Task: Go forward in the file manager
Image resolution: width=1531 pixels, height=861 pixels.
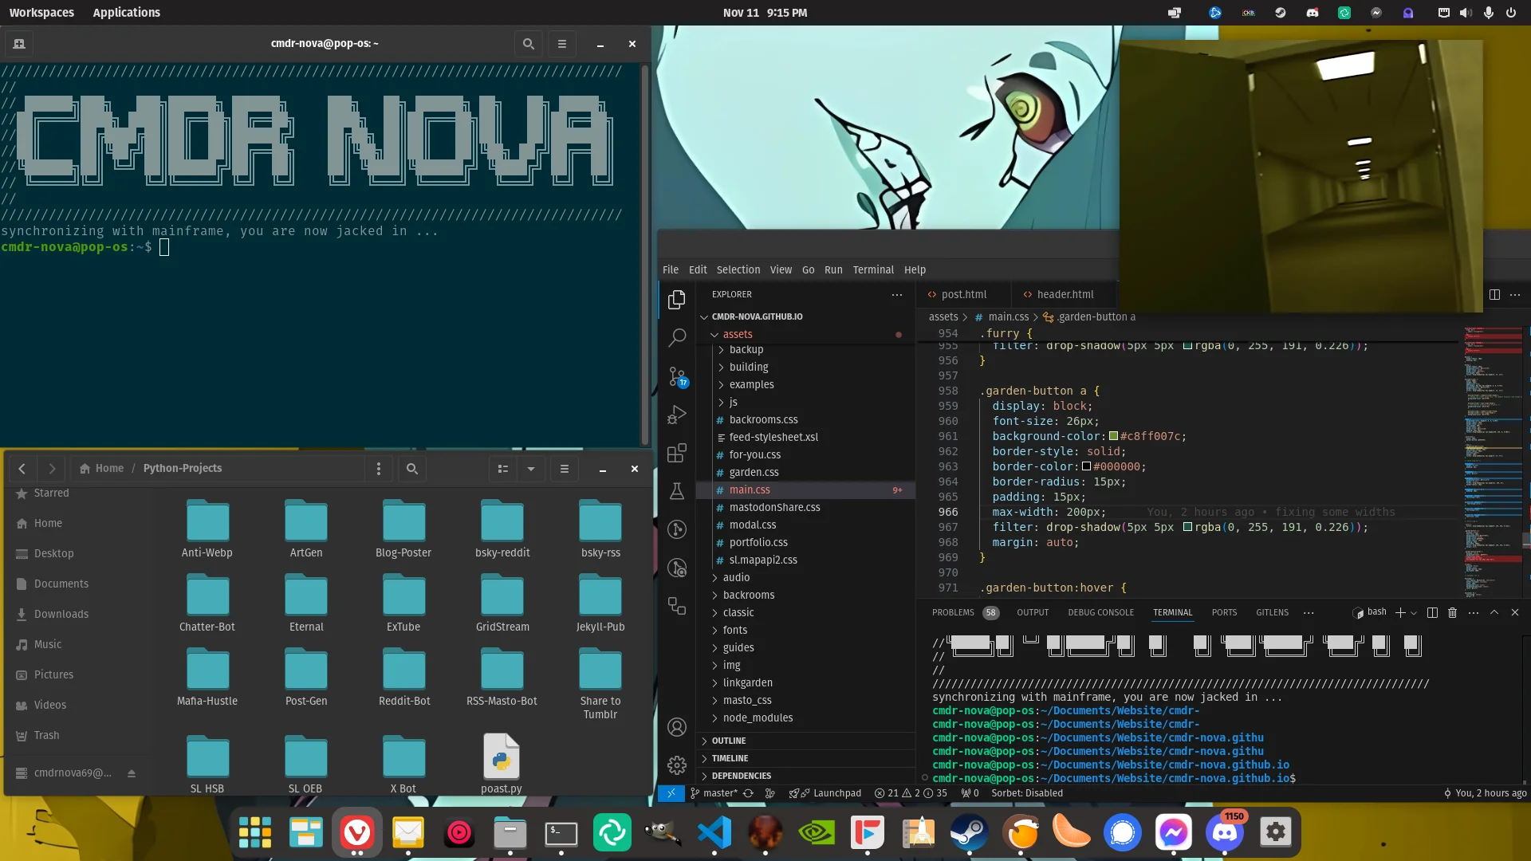Action: [52, 469]
